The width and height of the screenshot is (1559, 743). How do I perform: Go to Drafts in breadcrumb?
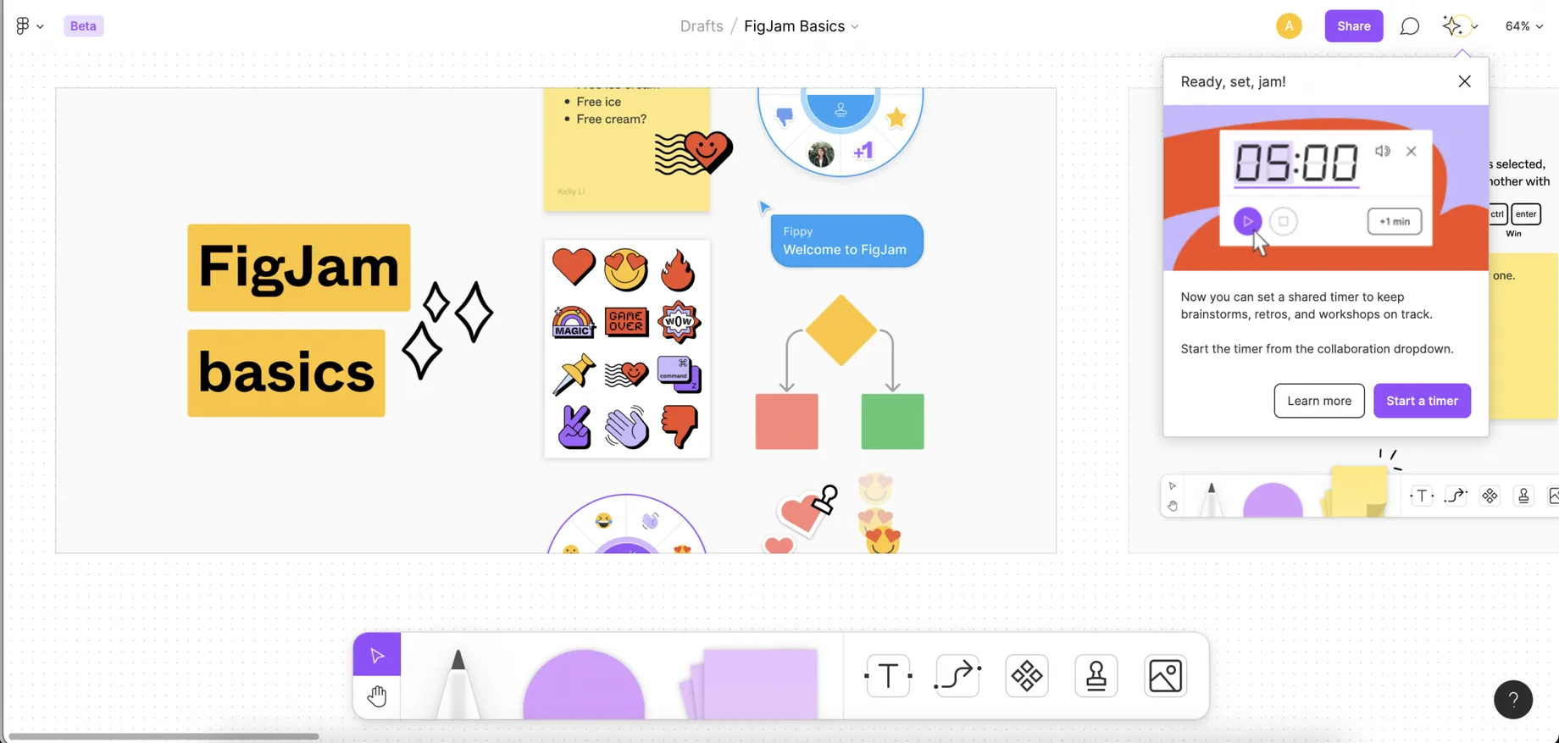[x=702, y=26]
